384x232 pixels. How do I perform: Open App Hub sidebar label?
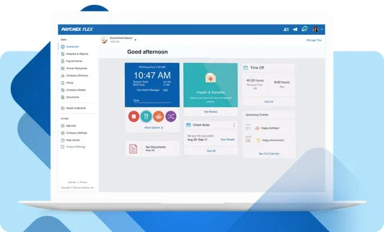coord(71,126)
